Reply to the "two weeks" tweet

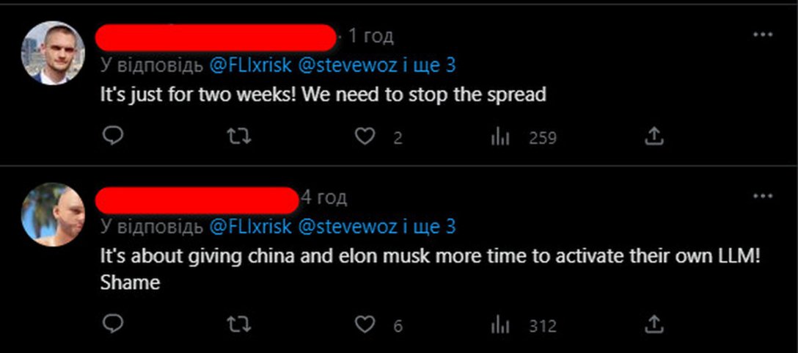click(112, 137)
